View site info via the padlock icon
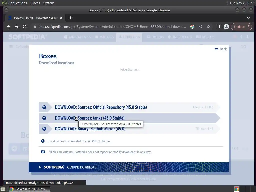 34,27
